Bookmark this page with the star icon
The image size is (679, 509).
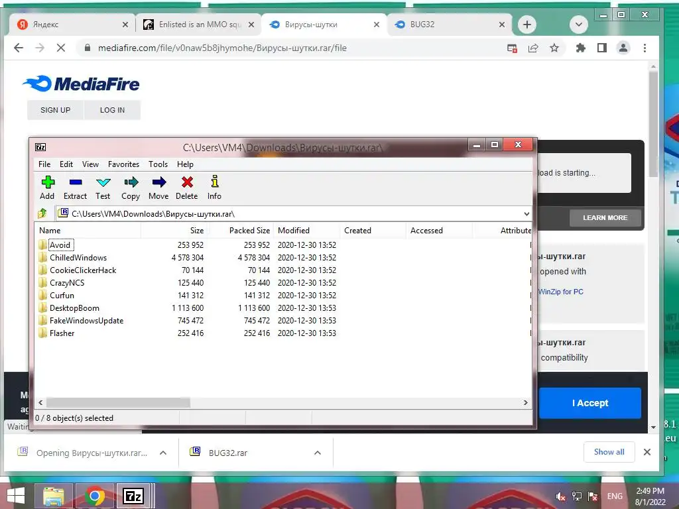click(554, 48)
